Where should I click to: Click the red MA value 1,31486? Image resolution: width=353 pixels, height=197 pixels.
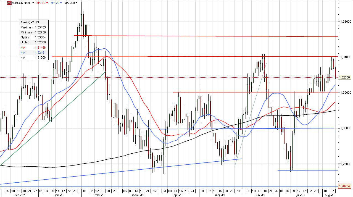[x=40, y=47]
